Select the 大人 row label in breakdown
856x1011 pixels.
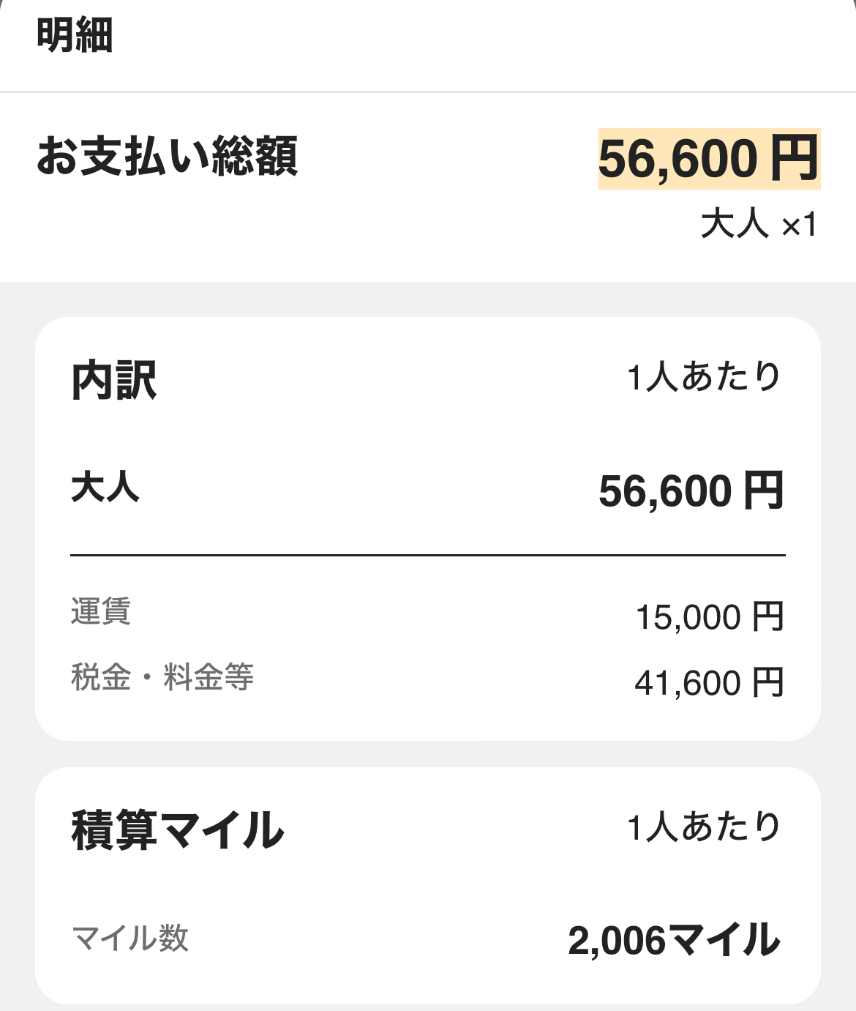pos(105,488)
